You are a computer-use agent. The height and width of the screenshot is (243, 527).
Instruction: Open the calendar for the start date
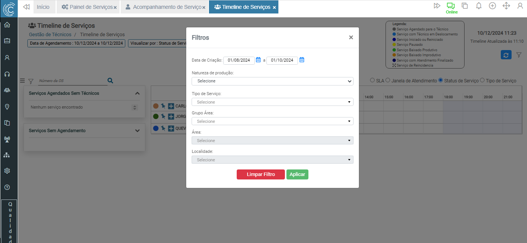click(258, 60)
